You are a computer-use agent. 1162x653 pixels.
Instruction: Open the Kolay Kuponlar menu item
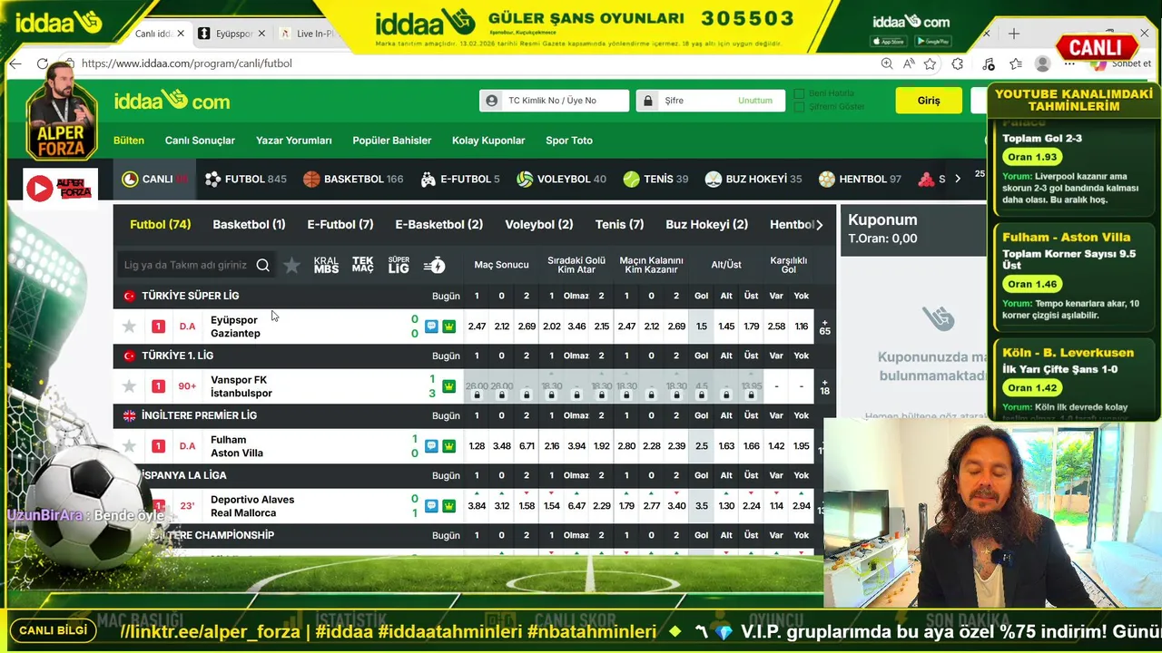click(488, 141)
